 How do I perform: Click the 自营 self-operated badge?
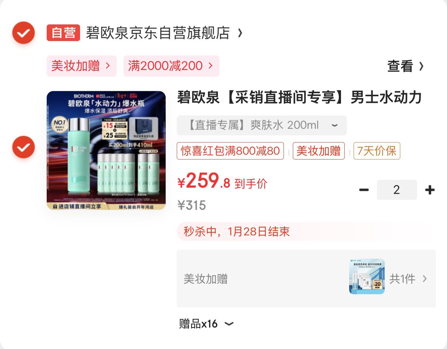click(63, 33)
